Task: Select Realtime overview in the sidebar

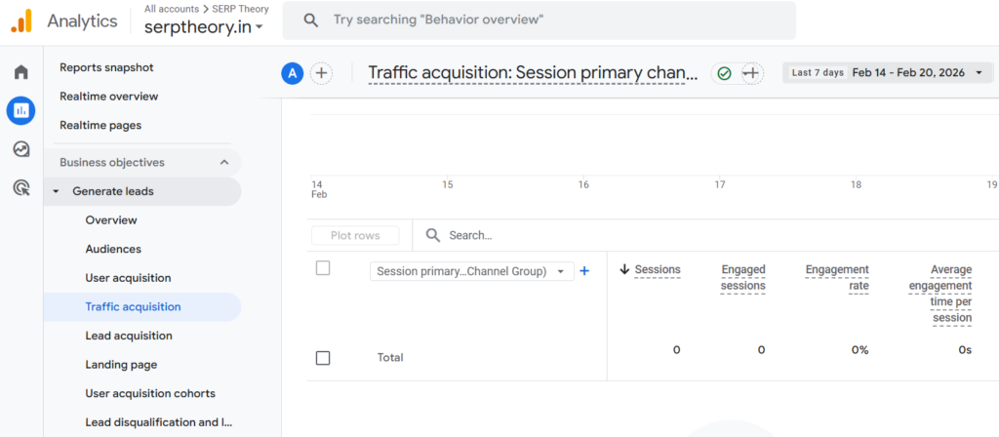Action: tap(108, 97)
